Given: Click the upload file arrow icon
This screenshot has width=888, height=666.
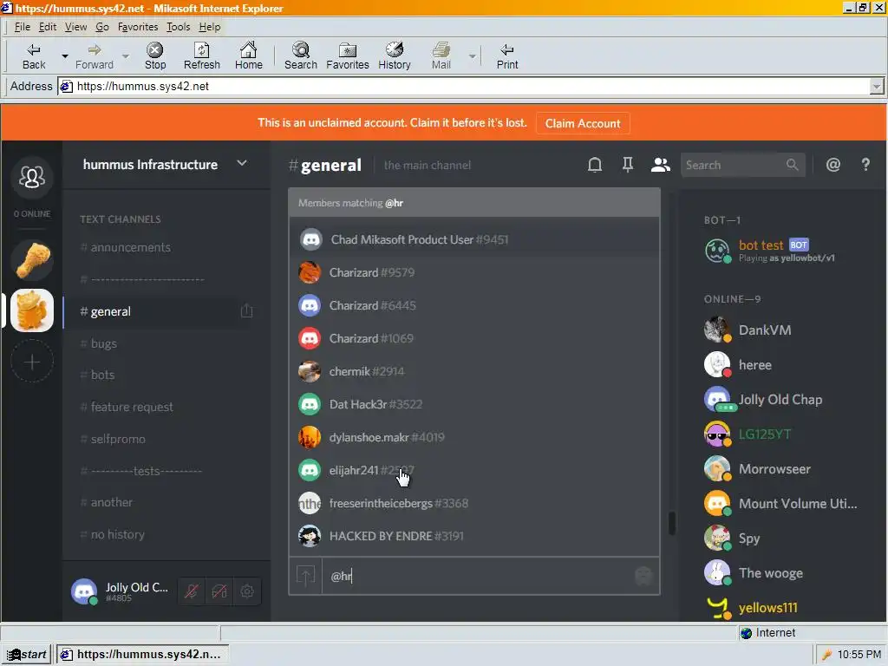Looking at the screenshot, I should (306, 576).
